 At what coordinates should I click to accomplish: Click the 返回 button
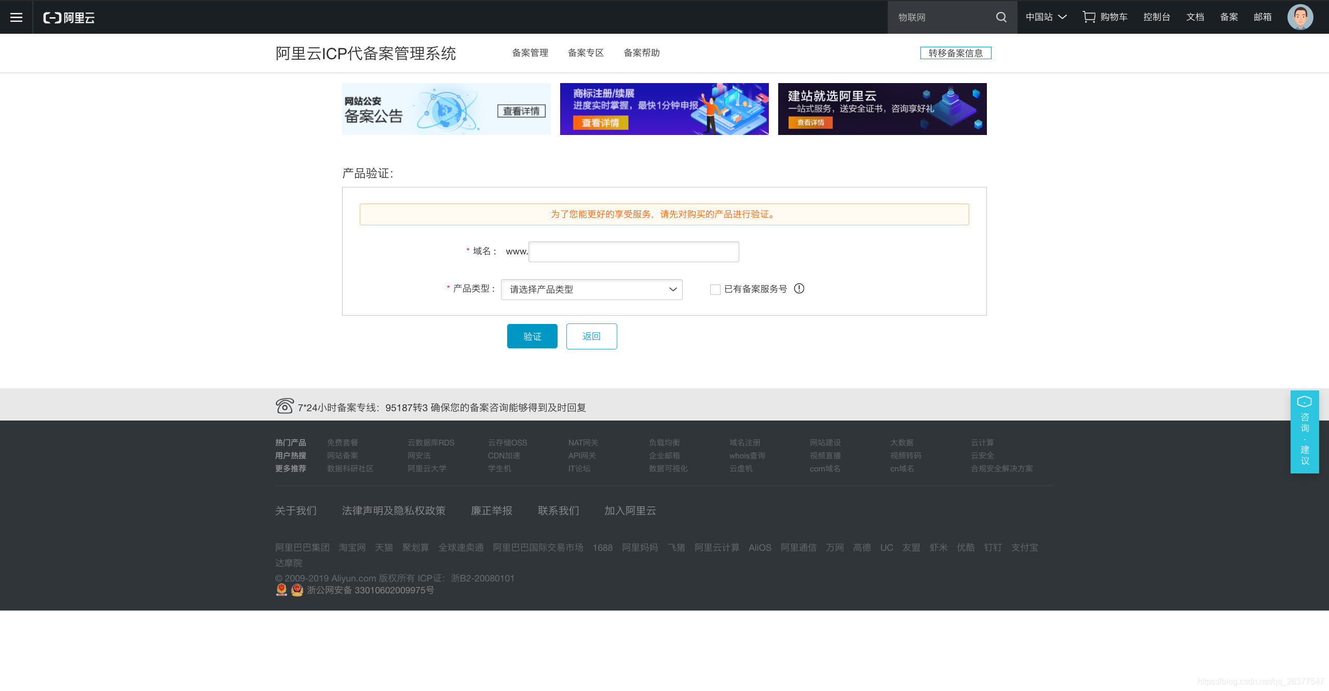point(591,336)
